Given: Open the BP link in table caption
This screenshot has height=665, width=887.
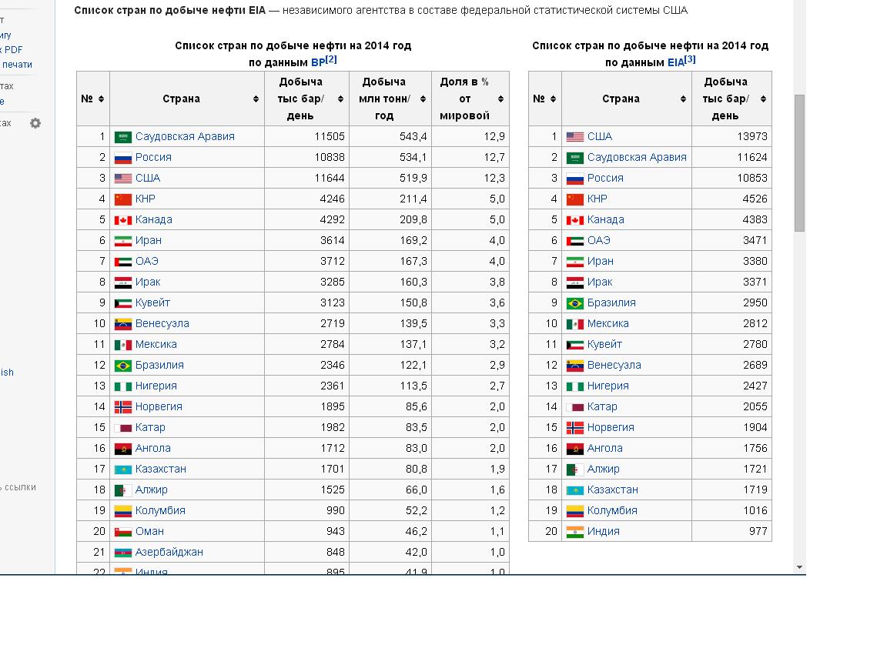Looking at the screenshot, I should [x=318, y=63].
